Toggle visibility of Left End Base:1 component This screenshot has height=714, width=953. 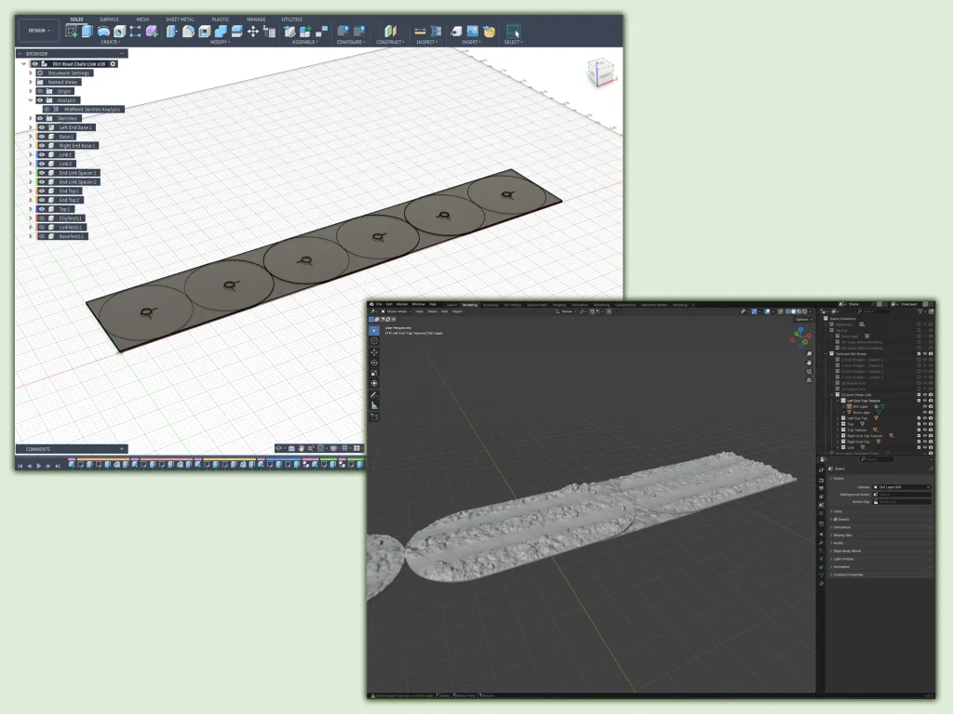click(x=41, y=127)
